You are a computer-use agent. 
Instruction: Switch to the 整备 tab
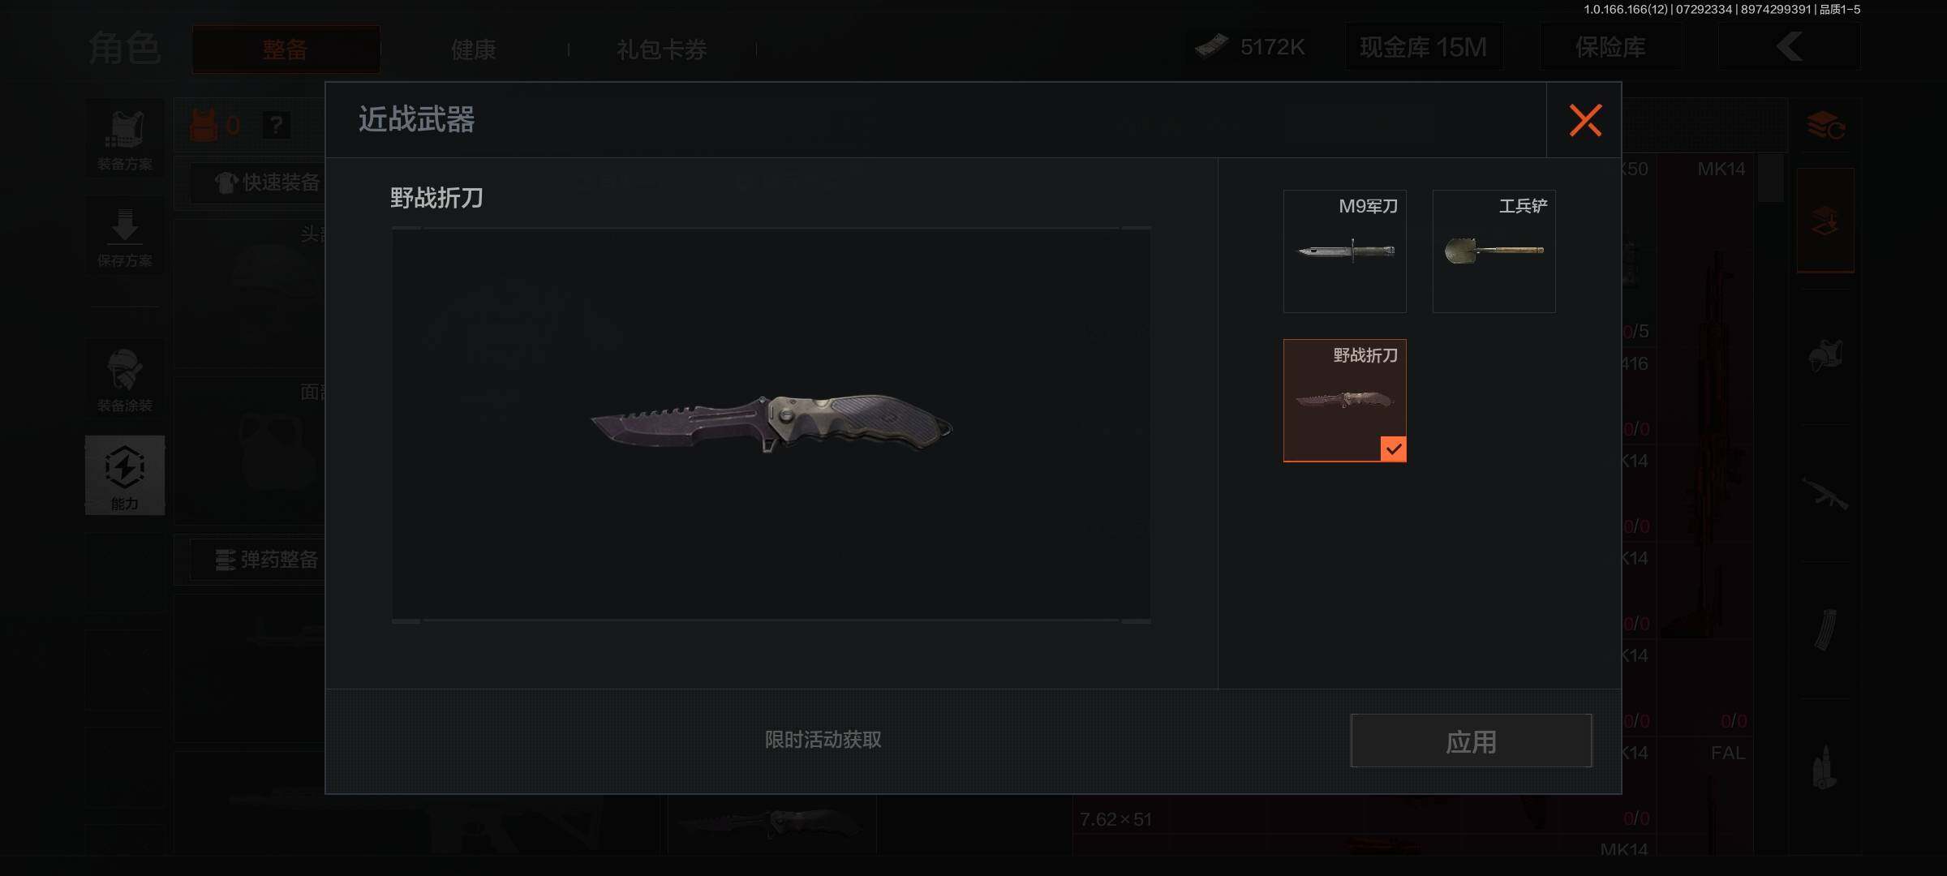[x=286, y=49]
